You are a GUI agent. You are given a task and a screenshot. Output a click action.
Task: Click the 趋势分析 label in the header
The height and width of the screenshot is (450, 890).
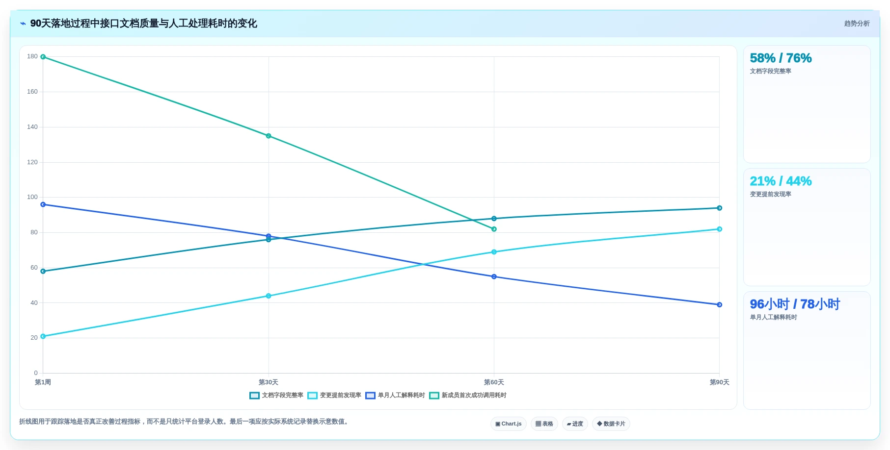click(857, 24)
